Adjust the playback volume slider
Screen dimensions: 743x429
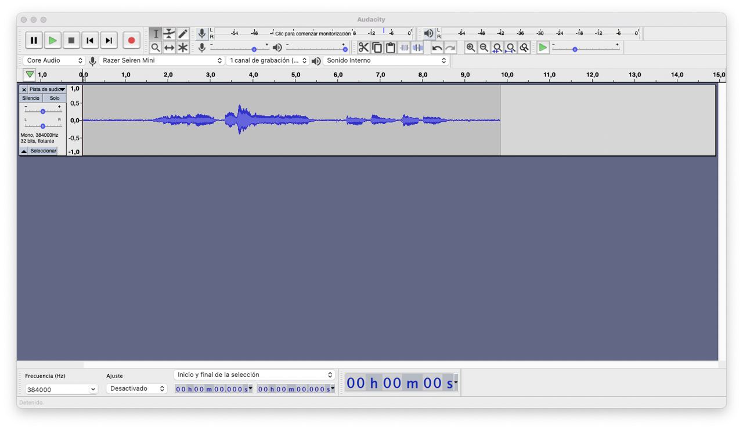click(345, 48)
